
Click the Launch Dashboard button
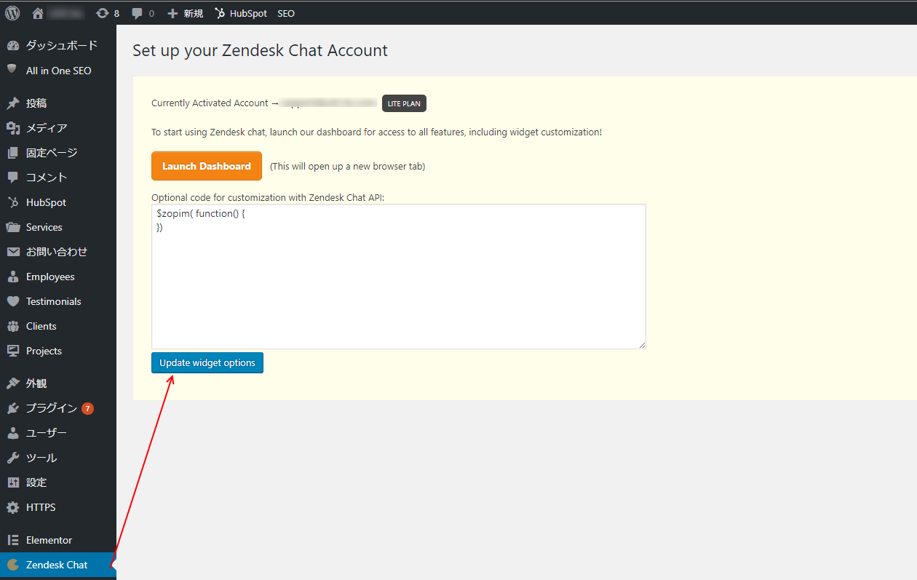(x=206, y=165)
